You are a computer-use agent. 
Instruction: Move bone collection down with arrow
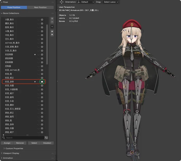pyautogui.click(x=52, y=35)
